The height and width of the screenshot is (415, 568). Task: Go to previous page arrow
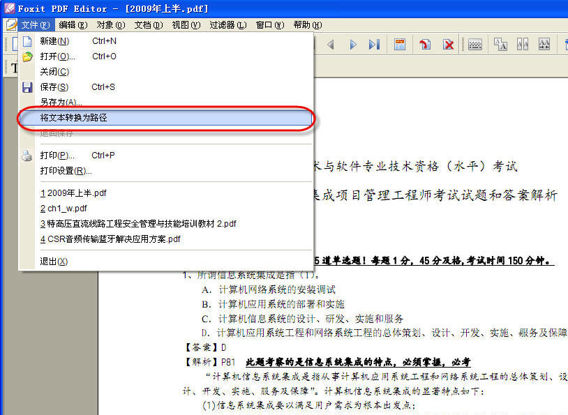click(x=330, y=45)
